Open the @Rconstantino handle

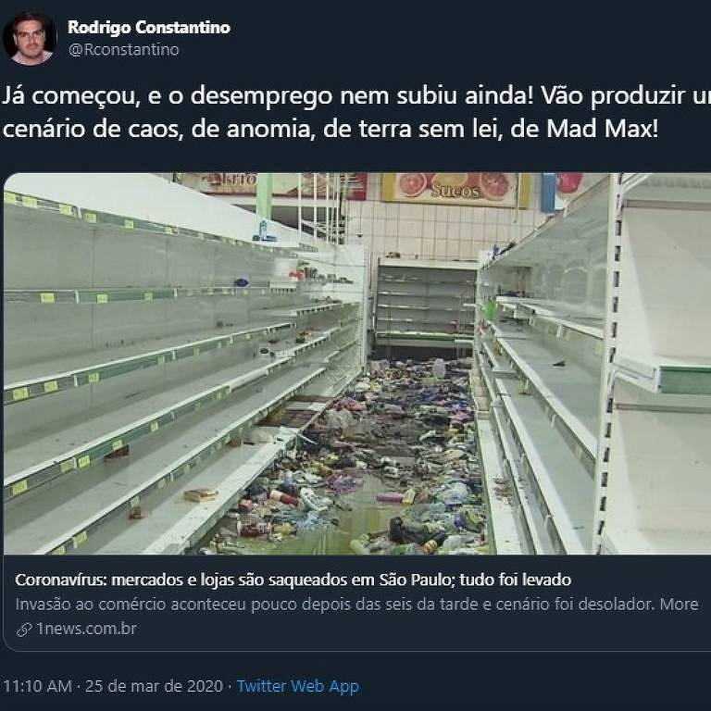tap(123, 50)
